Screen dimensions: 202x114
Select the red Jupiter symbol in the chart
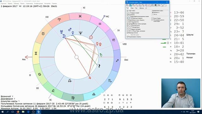[90, 78]
